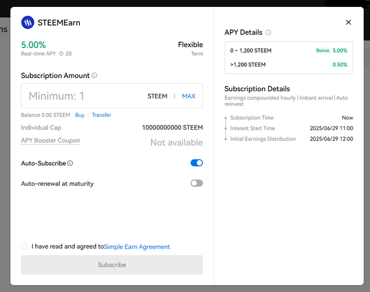Open the APY Details info icon
The width and height of the screenshot is (370, 292).
pyautogui.click(x=268, y=32)
